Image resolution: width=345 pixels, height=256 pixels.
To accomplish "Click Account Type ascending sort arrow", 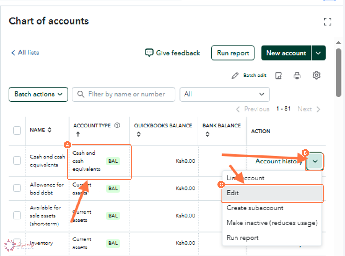I will click(78, 134).
